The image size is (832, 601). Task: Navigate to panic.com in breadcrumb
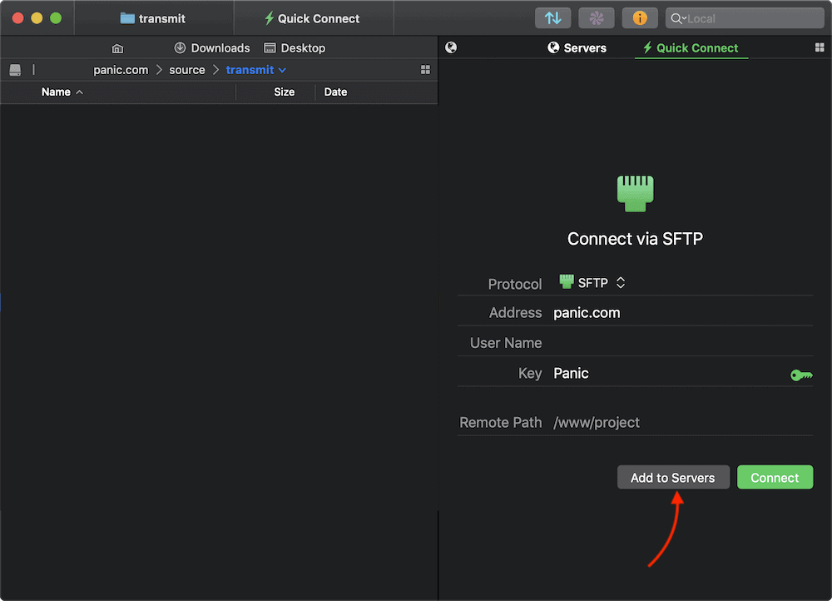(x=121, y=70)
